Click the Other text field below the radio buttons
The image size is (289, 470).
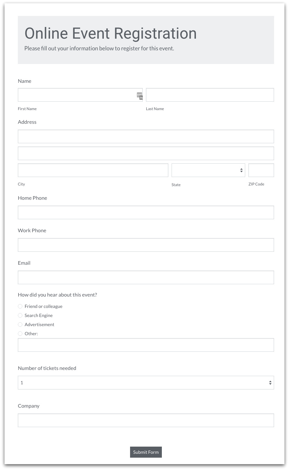146,345
